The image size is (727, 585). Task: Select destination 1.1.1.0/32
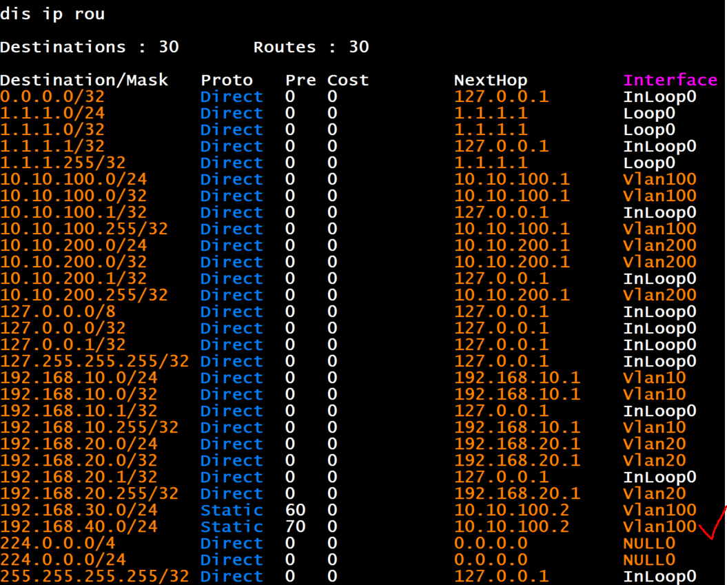tap(52, 130)
